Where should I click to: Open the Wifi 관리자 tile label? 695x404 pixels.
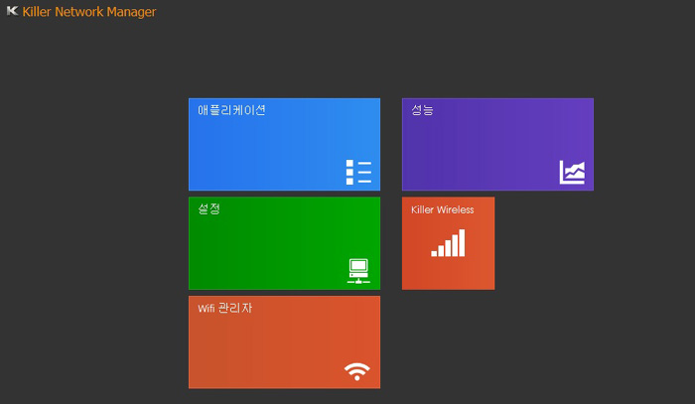[x=224, y=308]
